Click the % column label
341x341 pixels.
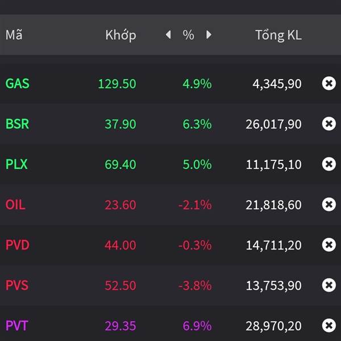[188, 35]
